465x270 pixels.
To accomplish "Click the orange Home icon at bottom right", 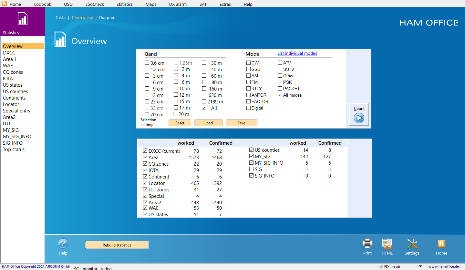I will pyautogui.click(x=441, y=244).
